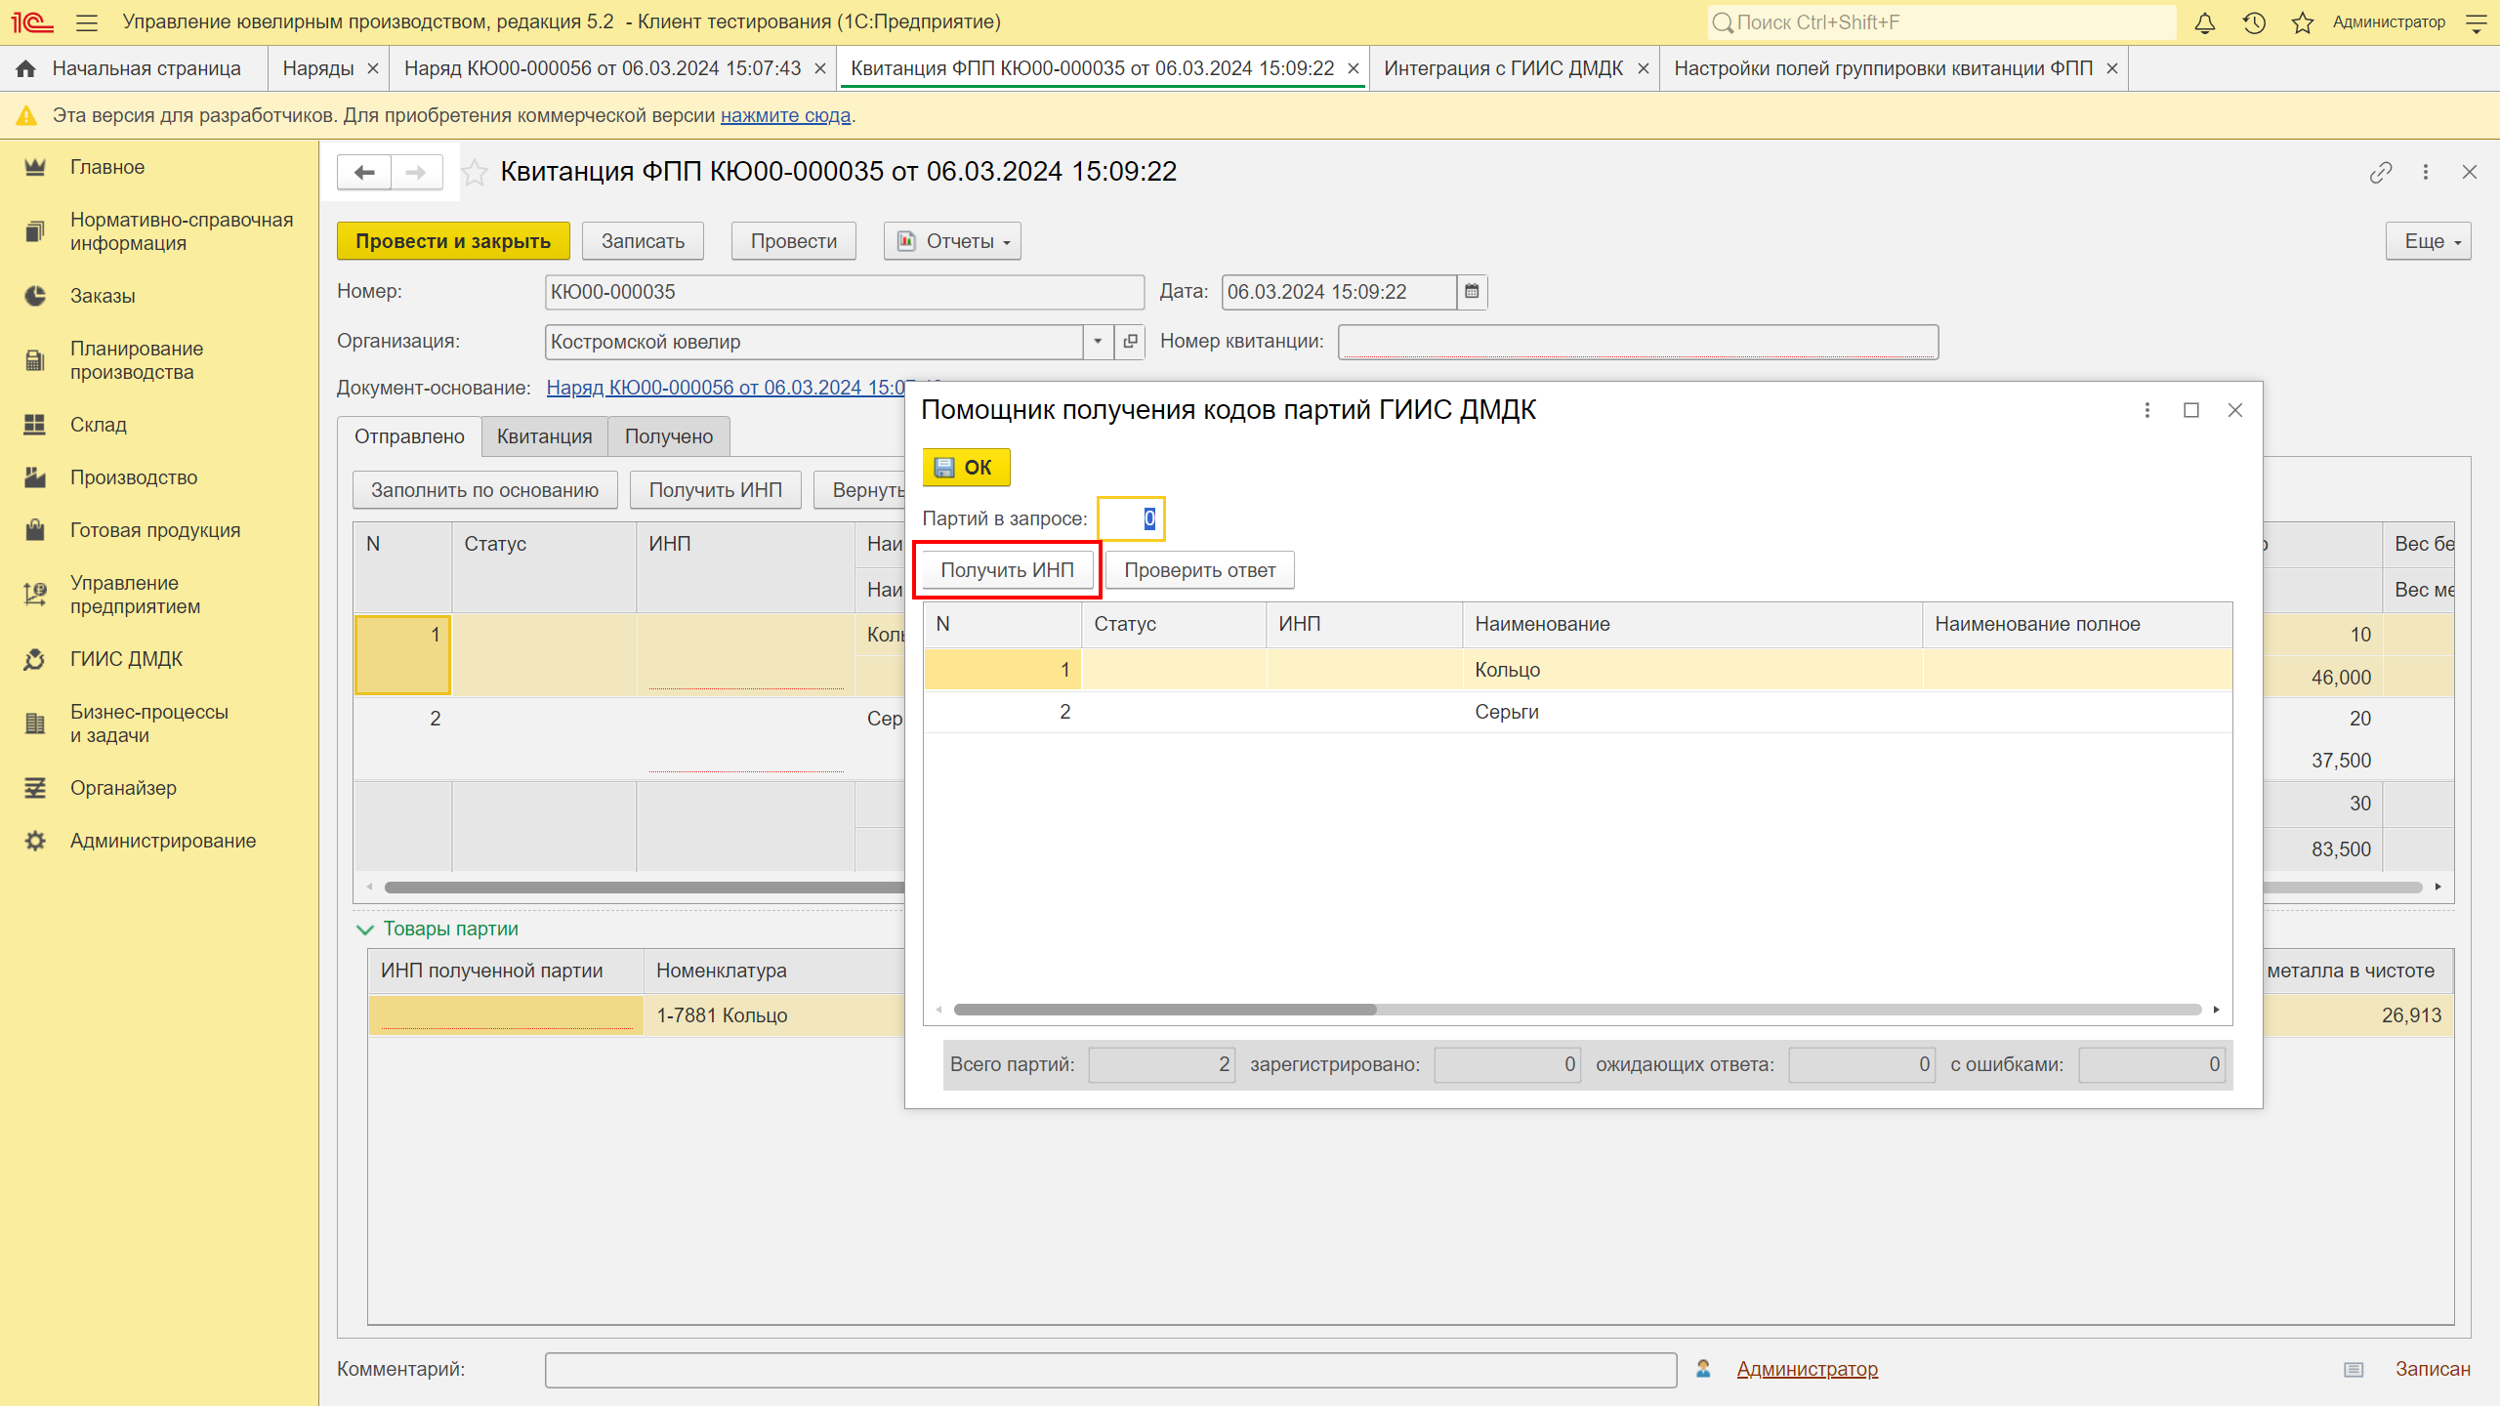Open the Еще dropdown menu
2500x1406 pixels.
point(2428,241)
